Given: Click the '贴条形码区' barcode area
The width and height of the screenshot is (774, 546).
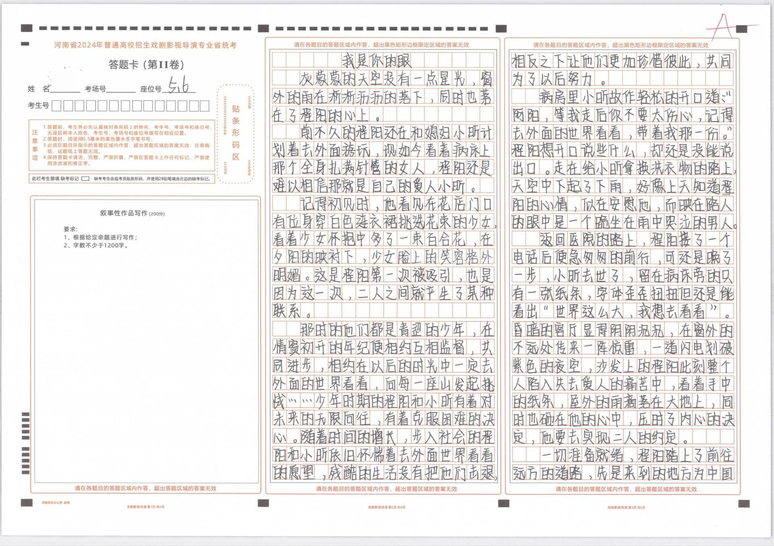Looking at the screenshot, I should tap(235, 134).
